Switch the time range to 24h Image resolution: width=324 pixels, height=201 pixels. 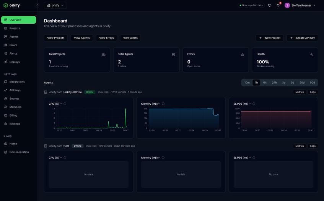pyautogui.click(x=274, y=83)
